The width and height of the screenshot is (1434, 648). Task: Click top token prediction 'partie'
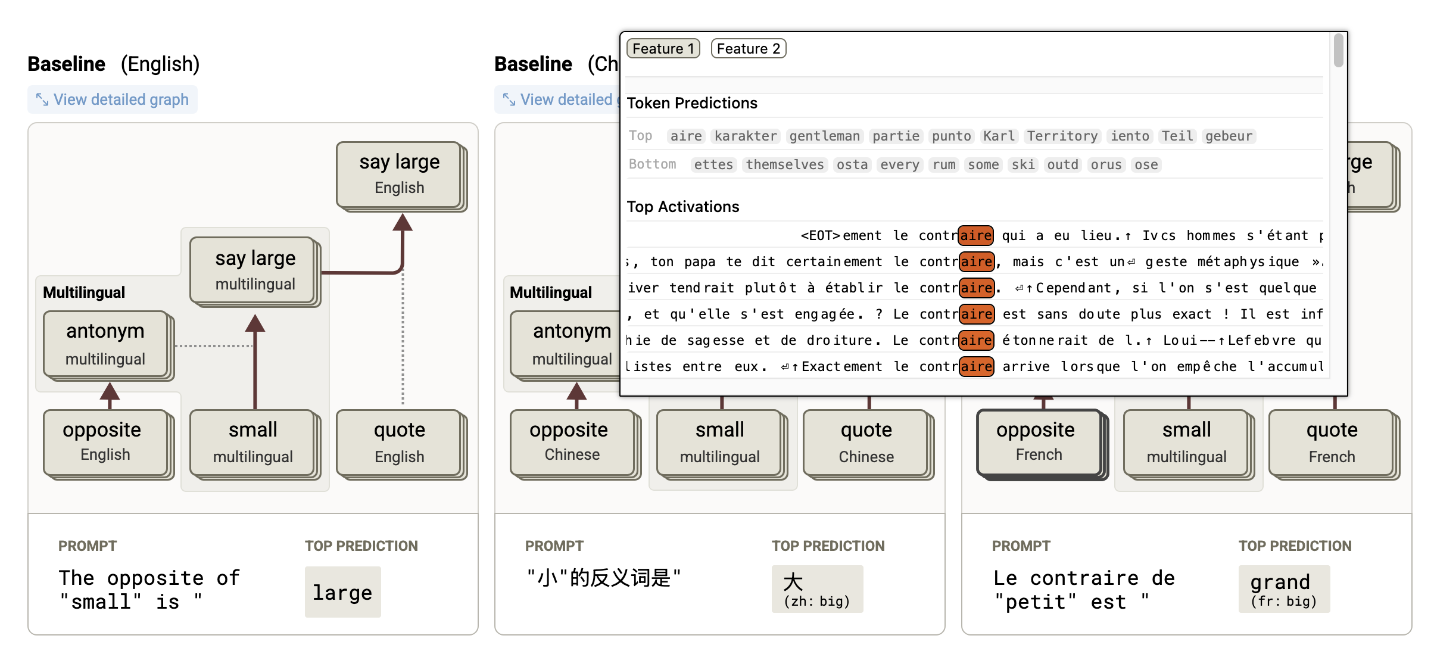pyautogui.click(x=896, y=136)
